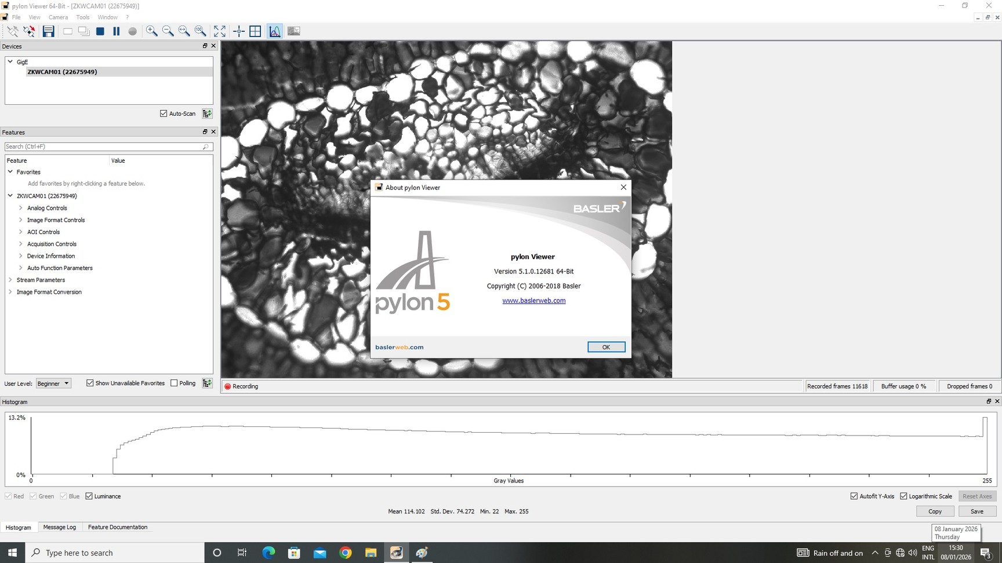Stop acquisition with the blue square icon
Viewport: 1002px width, 563px height.
click(x=100, y=31)
